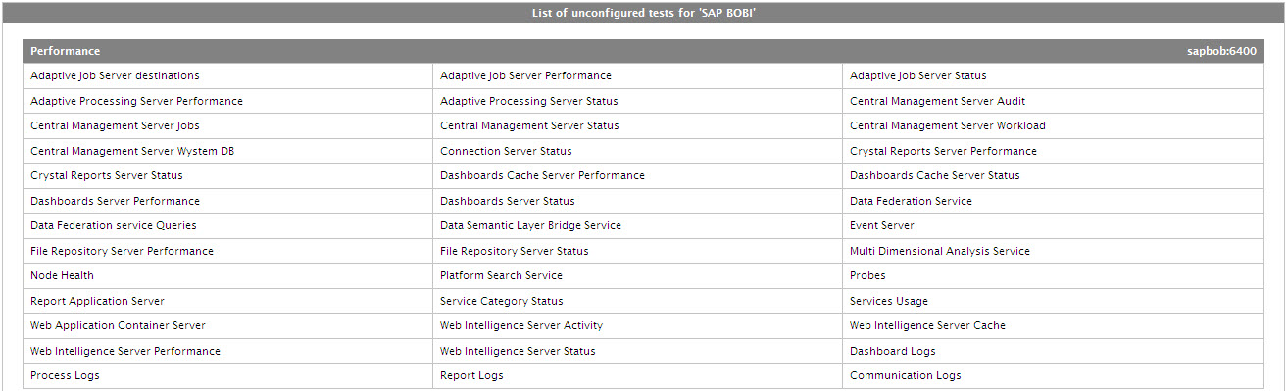Select the Probes test entry
The height and width of the screenshot is (391, 1287).
pos(867,275)
